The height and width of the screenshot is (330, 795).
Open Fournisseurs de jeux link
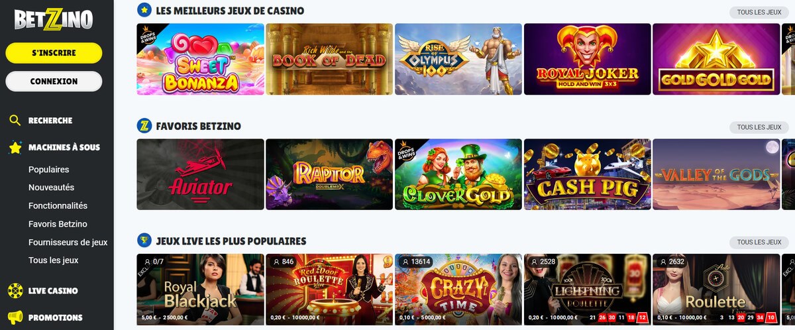[x=68, y=242]
